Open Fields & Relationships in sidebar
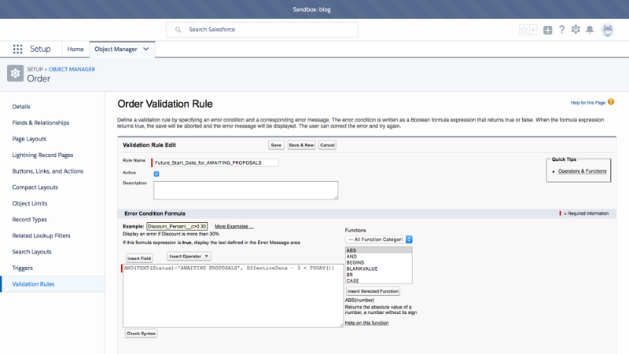 tap(41, 122)
